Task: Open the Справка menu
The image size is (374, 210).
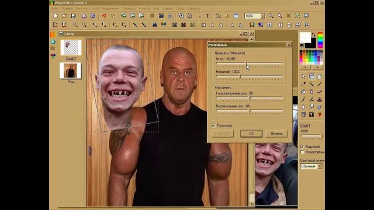Action: point(193,8)
